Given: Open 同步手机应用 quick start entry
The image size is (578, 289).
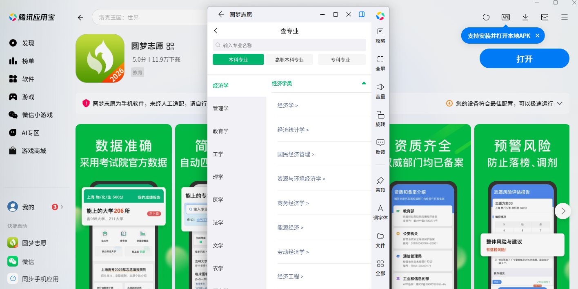Looking at the screenshot, I should click(33, 279).
